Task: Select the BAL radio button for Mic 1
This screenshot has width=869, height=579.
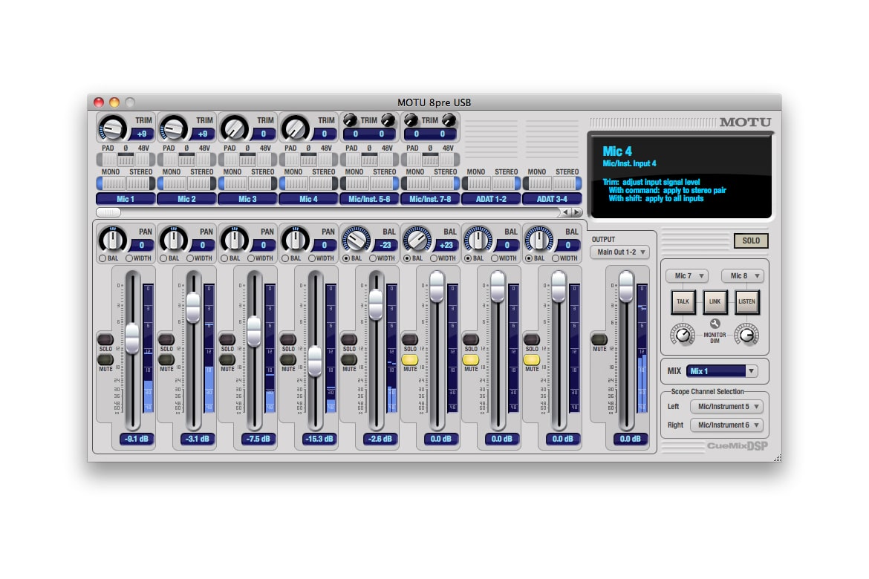Action: click(x=102, y=258)
